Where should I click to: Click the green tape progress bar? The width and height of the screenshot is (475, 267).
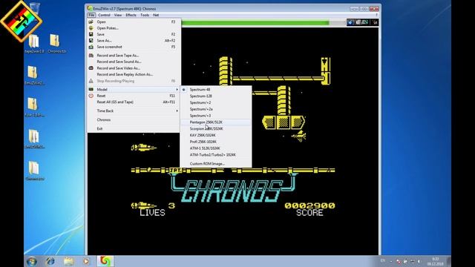255,22
